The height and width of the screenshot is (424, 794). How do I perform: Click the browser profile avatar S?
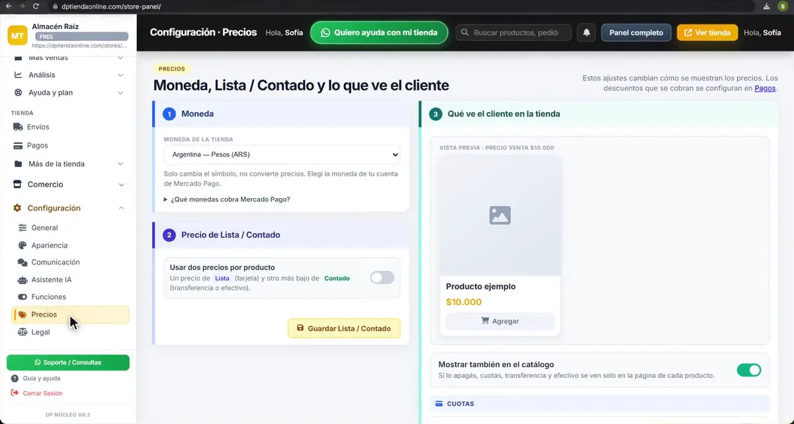click(x=783, y=6)
